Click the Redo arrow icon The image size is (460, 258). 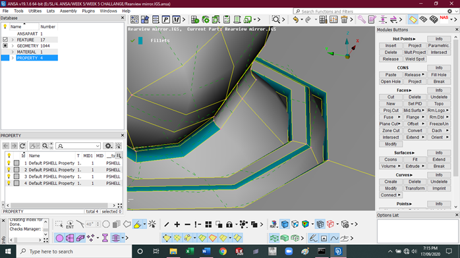[x=308, y=20]
